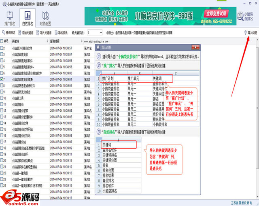Click the 查询排名 magnifier toolbar icon
Viewport: 259px width, 206px height.
3,32
